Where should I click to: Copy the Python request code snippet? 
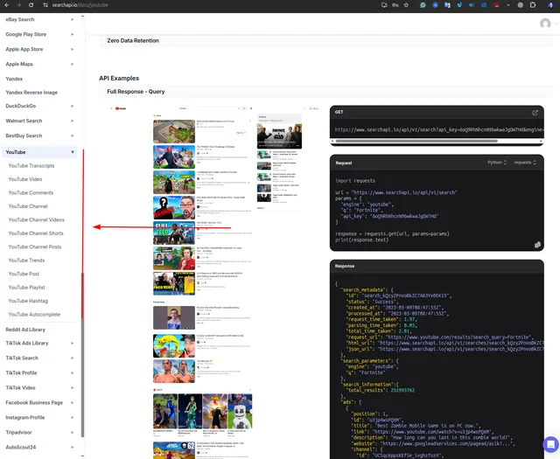[x=537, y=245]
